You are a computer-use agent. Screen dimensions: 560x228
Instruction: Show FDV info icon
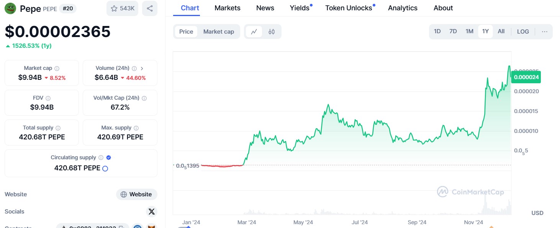coord(48,98)
